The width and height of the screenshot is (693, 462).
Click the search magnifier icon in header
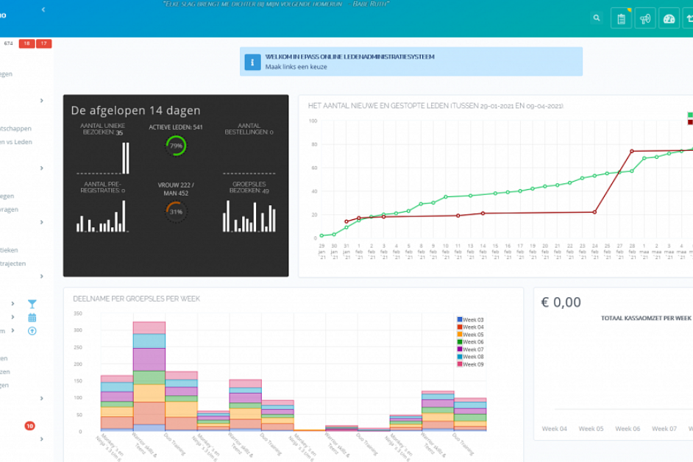(x=597, y=18)
